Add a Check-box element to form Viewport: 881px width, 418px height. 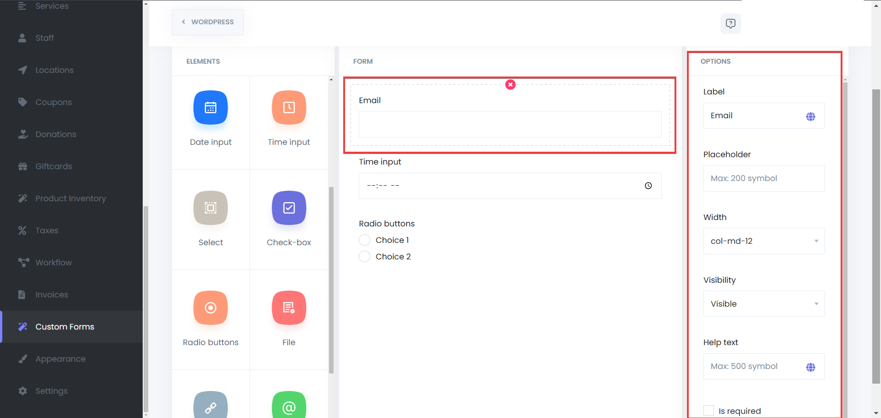coord(289,208)
